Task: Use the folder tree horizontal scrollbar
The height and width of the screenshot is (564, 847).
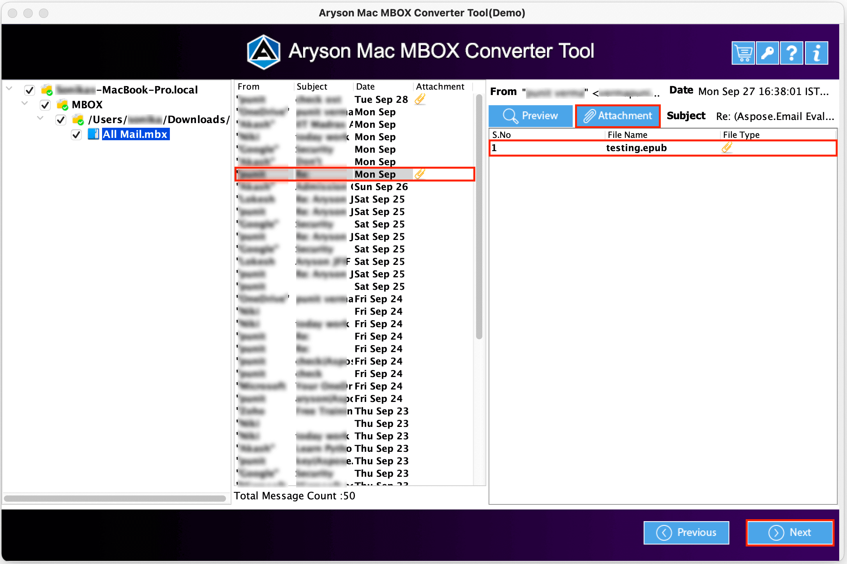Action: click(115, 498)
